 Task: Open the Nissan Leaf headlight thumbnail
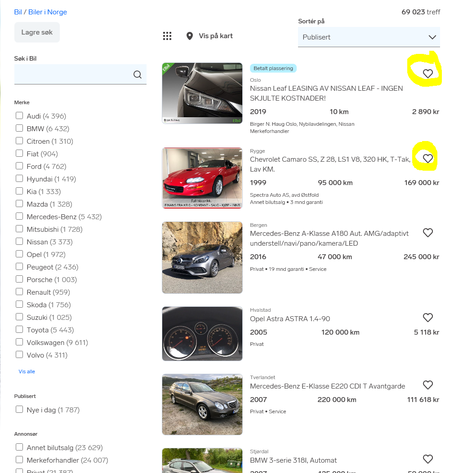202,93
